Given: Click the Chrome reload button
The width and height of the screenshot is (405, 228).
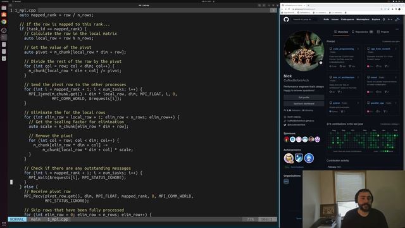Looking at the screenshot, I should (289, 9).
